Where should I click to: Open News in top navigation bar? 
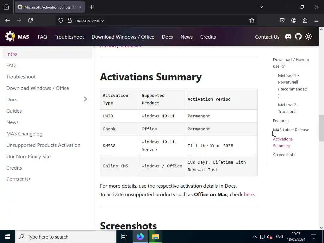coord(187,37)
